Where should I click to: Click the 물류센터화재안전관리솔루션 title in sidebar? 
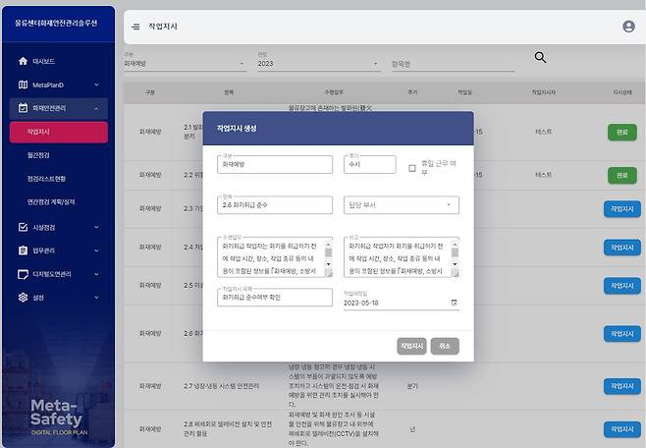pyautogui.click(x=56, y=23)
